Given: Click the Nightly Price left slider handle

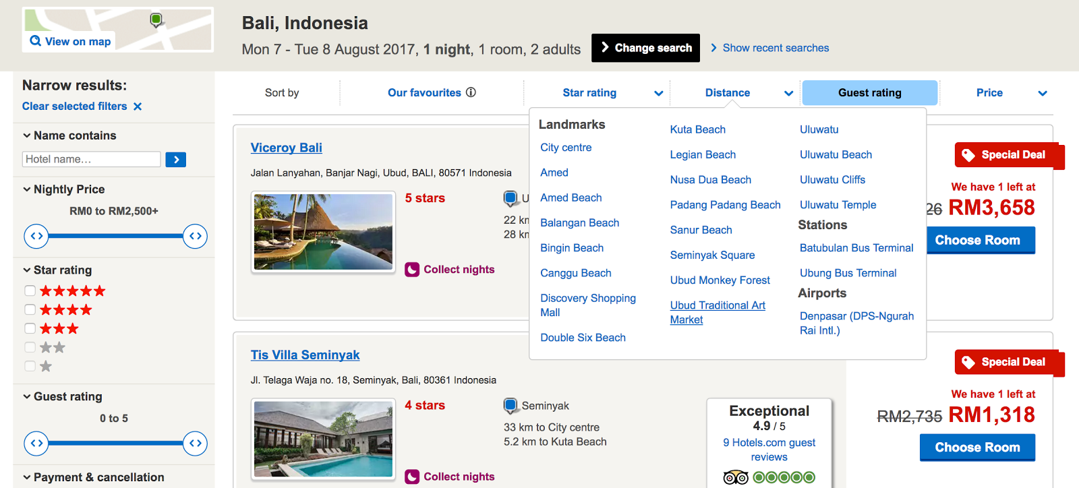Looking at the screenshot, I should [x=36, y=236].
